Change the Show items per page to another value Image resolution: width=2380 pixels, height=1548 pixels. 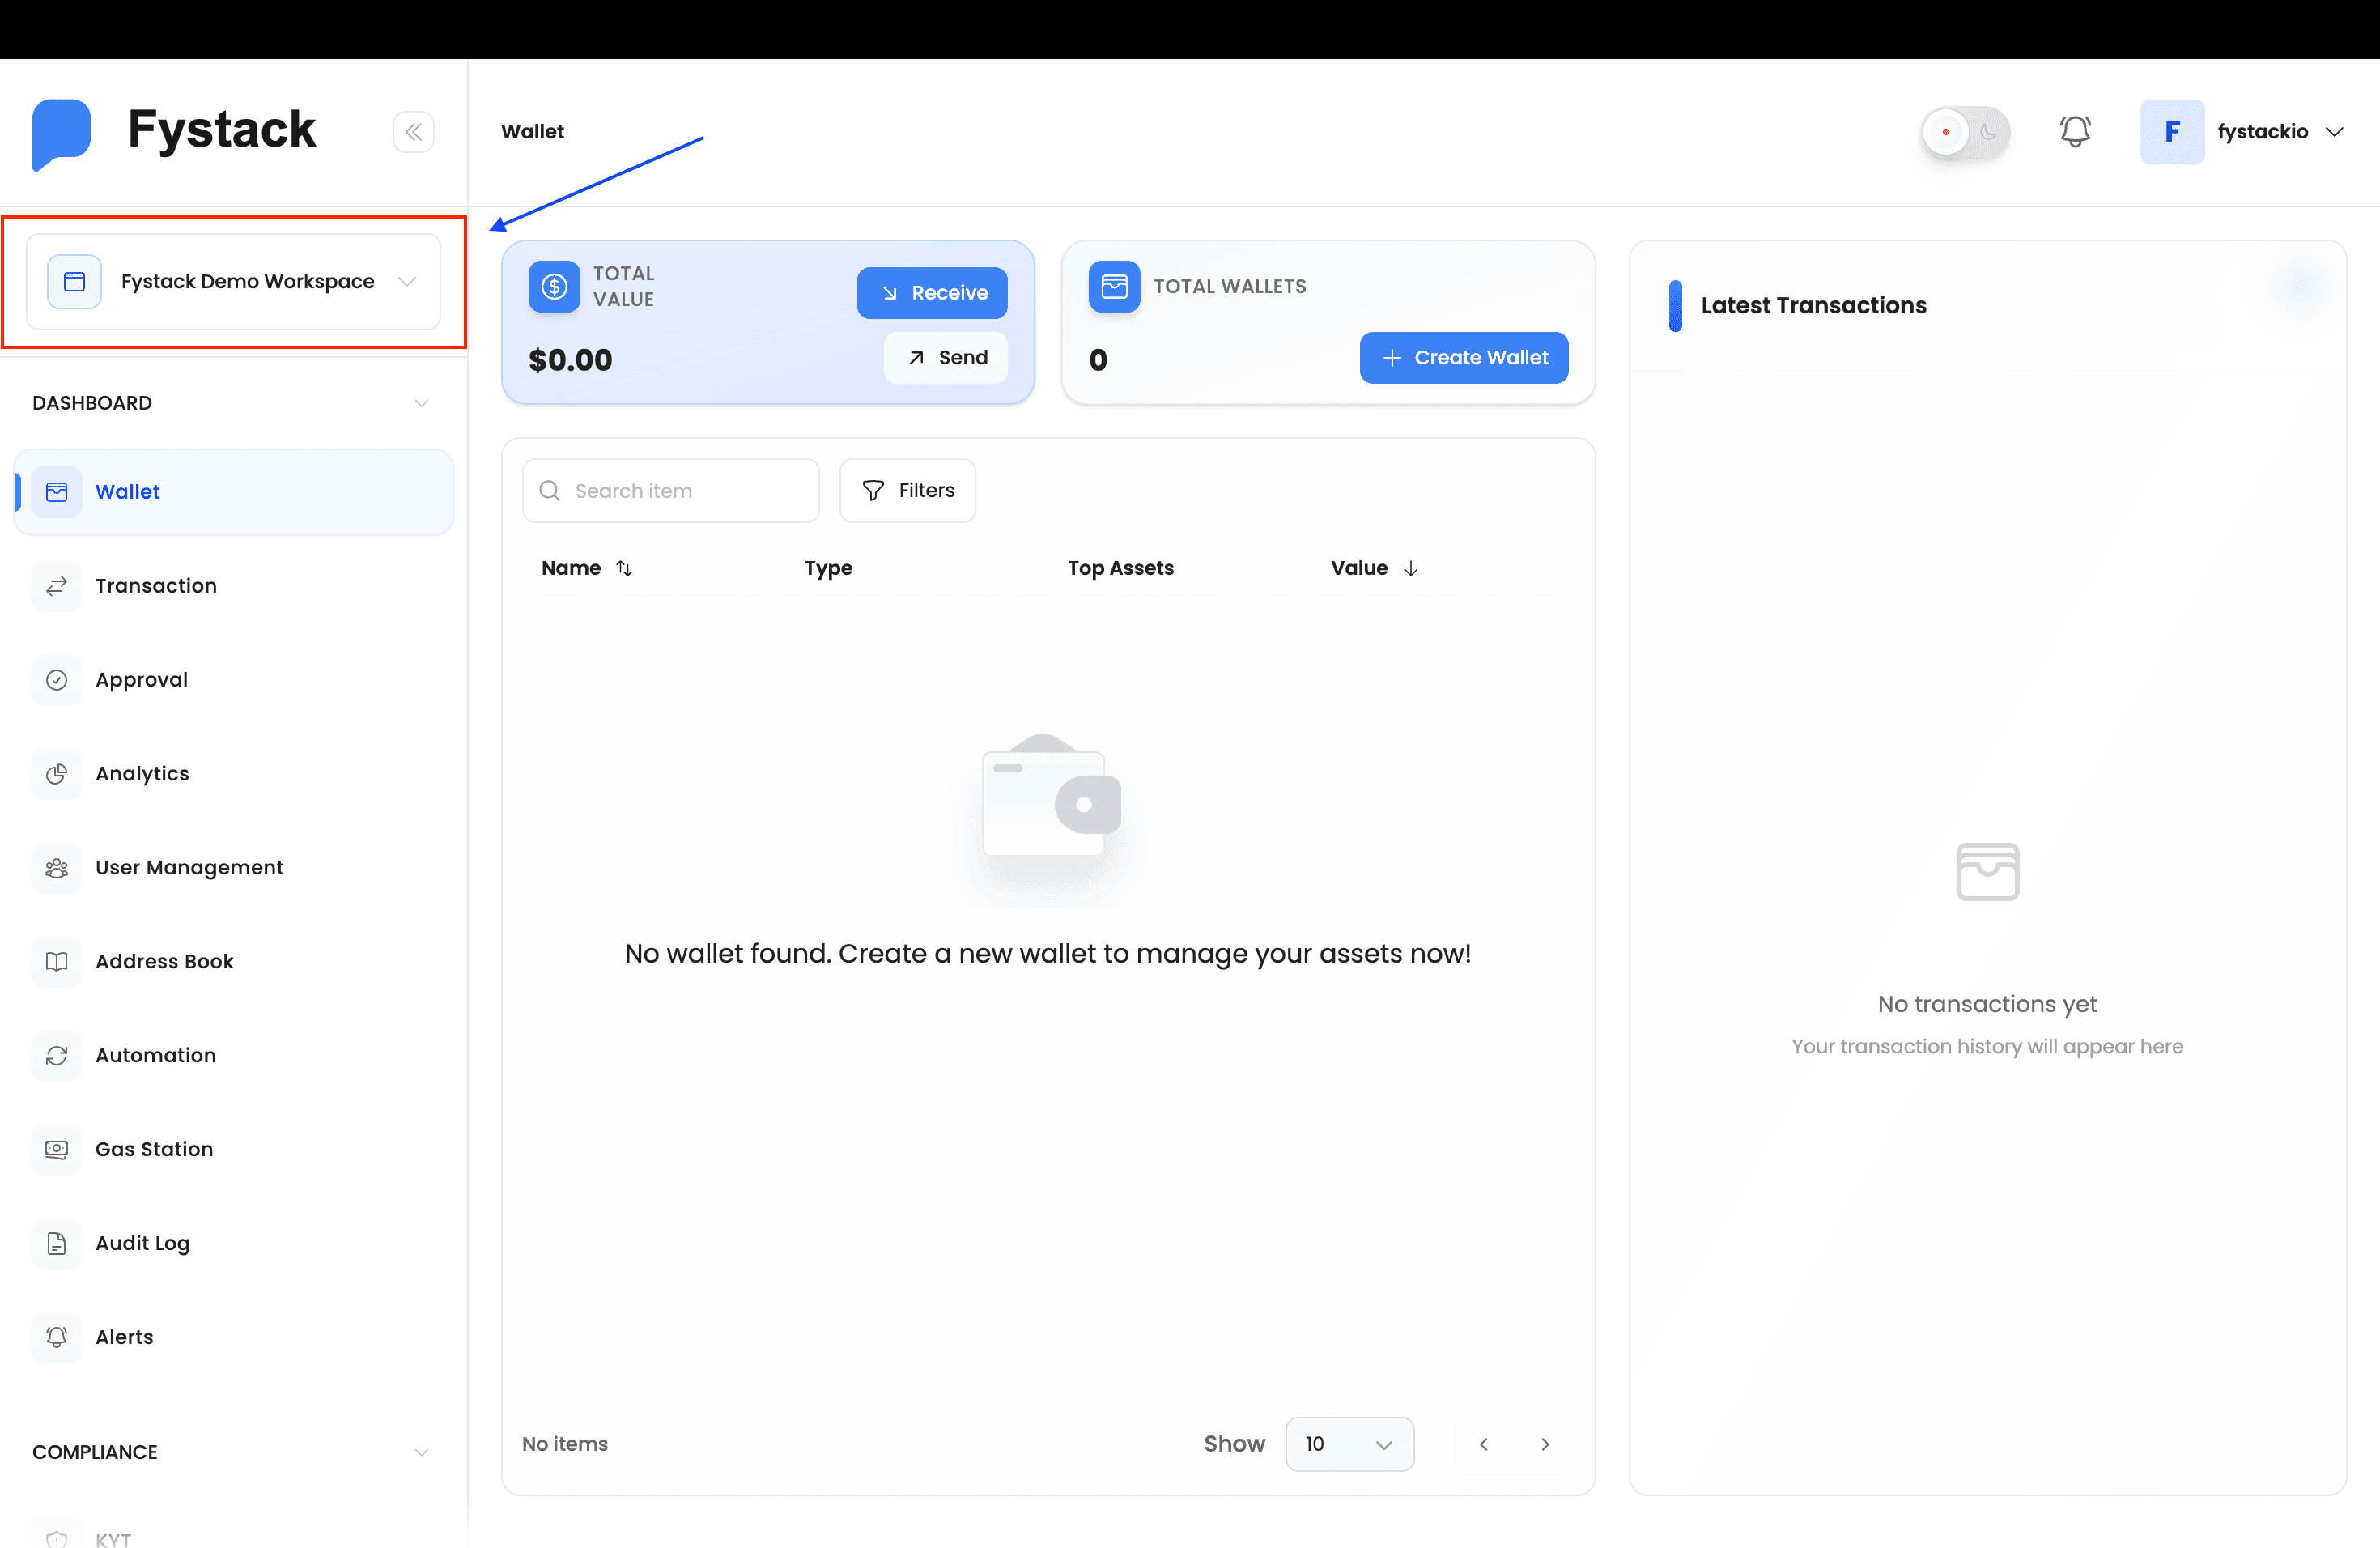click(1349, 1444)
